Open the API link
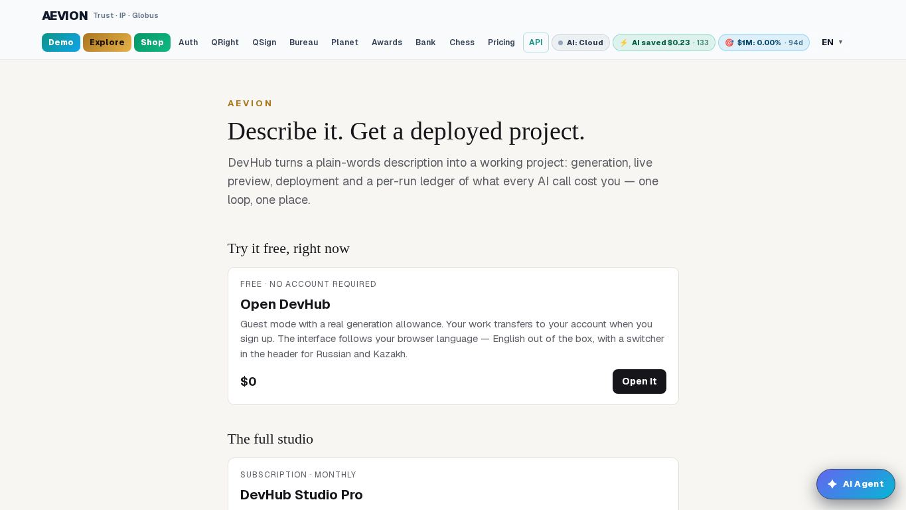 [536, 42]
